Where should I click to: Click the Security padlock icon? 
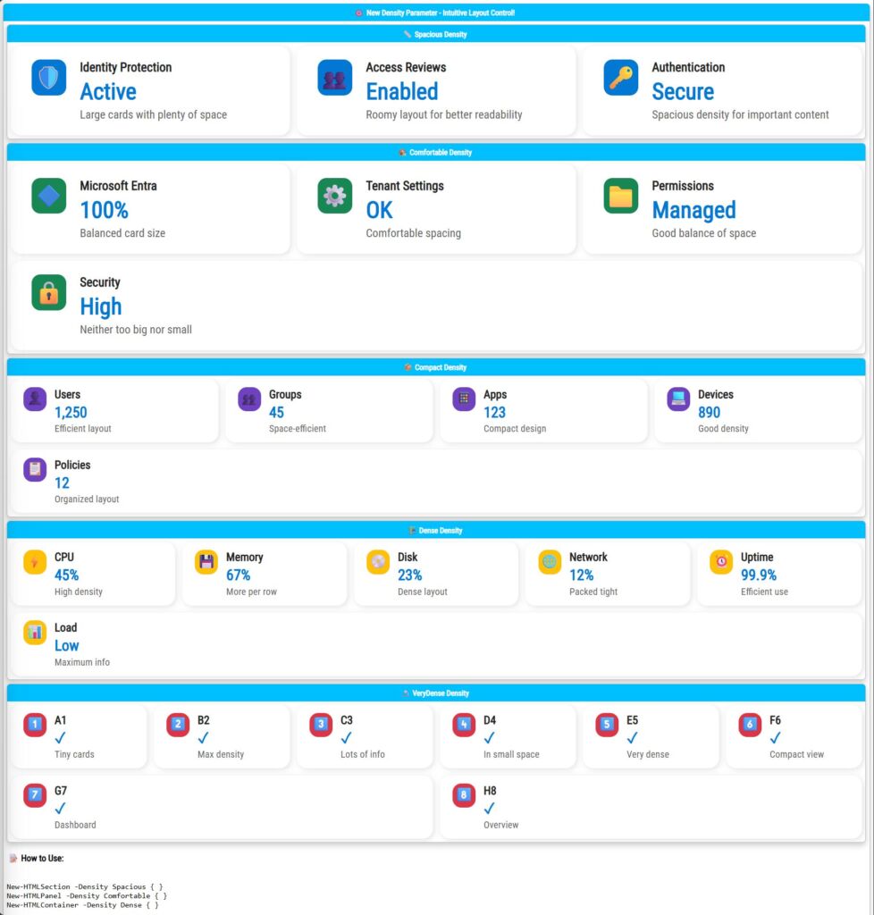coord(48,292)
